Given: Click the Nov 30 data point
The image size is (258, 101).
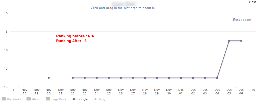Looking at the screenshot, I should 169,78.
